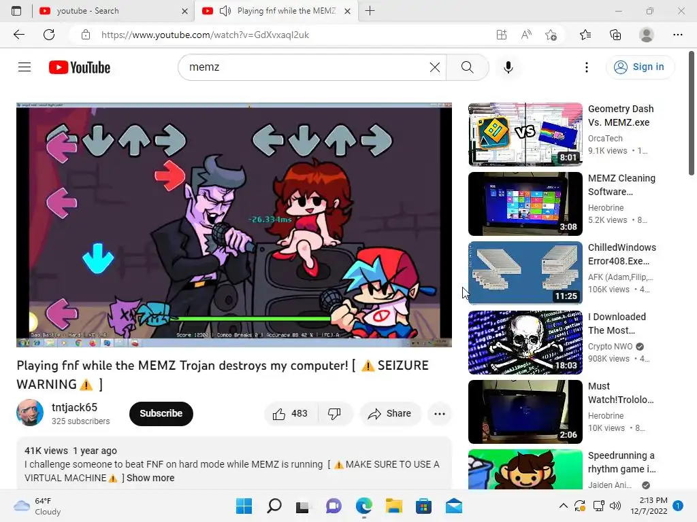This screenshot has height=522, width=697.
Task: Sign in to YouTube
Action: coord(640,67)
